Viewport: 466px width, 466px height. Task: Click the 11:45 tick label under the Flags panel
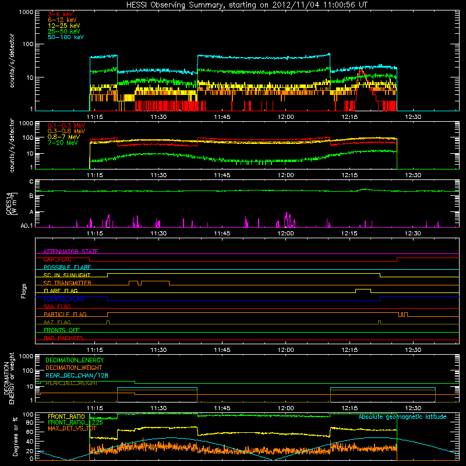click(222, 350)
